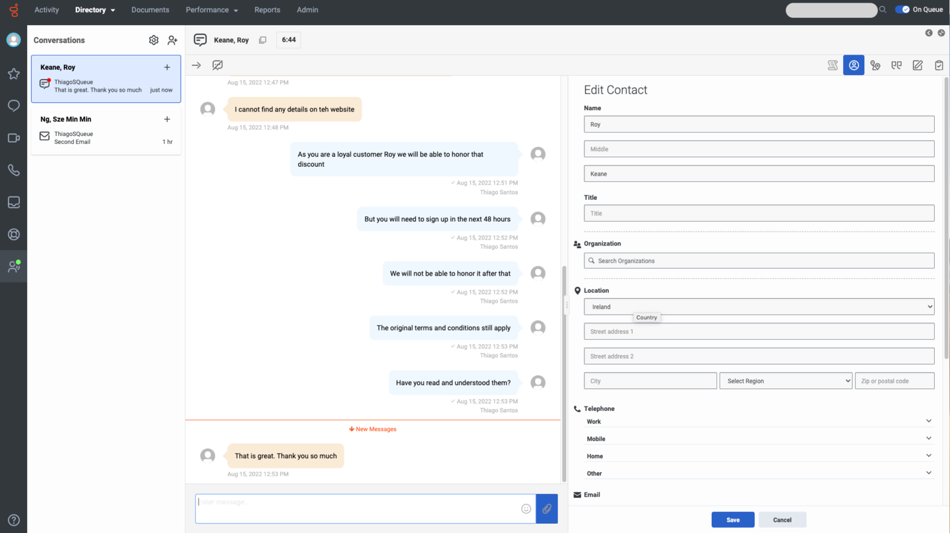The height and width of the screenshot is (533, 950).
Task: Select the Contact profile icon tab
Action: 854,65
